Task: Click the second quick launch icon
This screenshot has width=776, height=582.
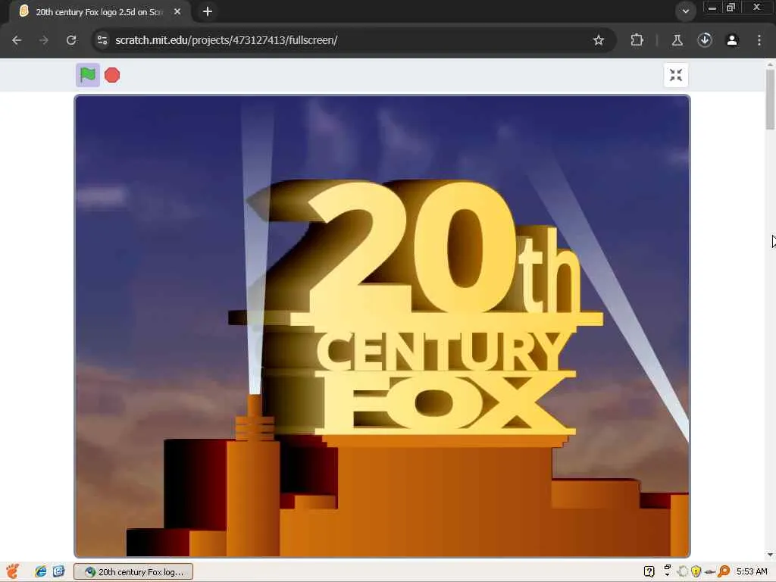Action: tap(58, 571)
